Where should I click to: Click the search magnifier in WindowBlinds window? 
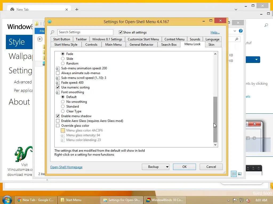coord(266,25)
